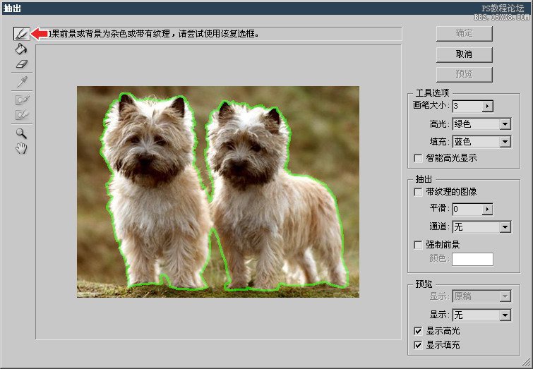Select the Zoom magnifier tool

point(21,133)
